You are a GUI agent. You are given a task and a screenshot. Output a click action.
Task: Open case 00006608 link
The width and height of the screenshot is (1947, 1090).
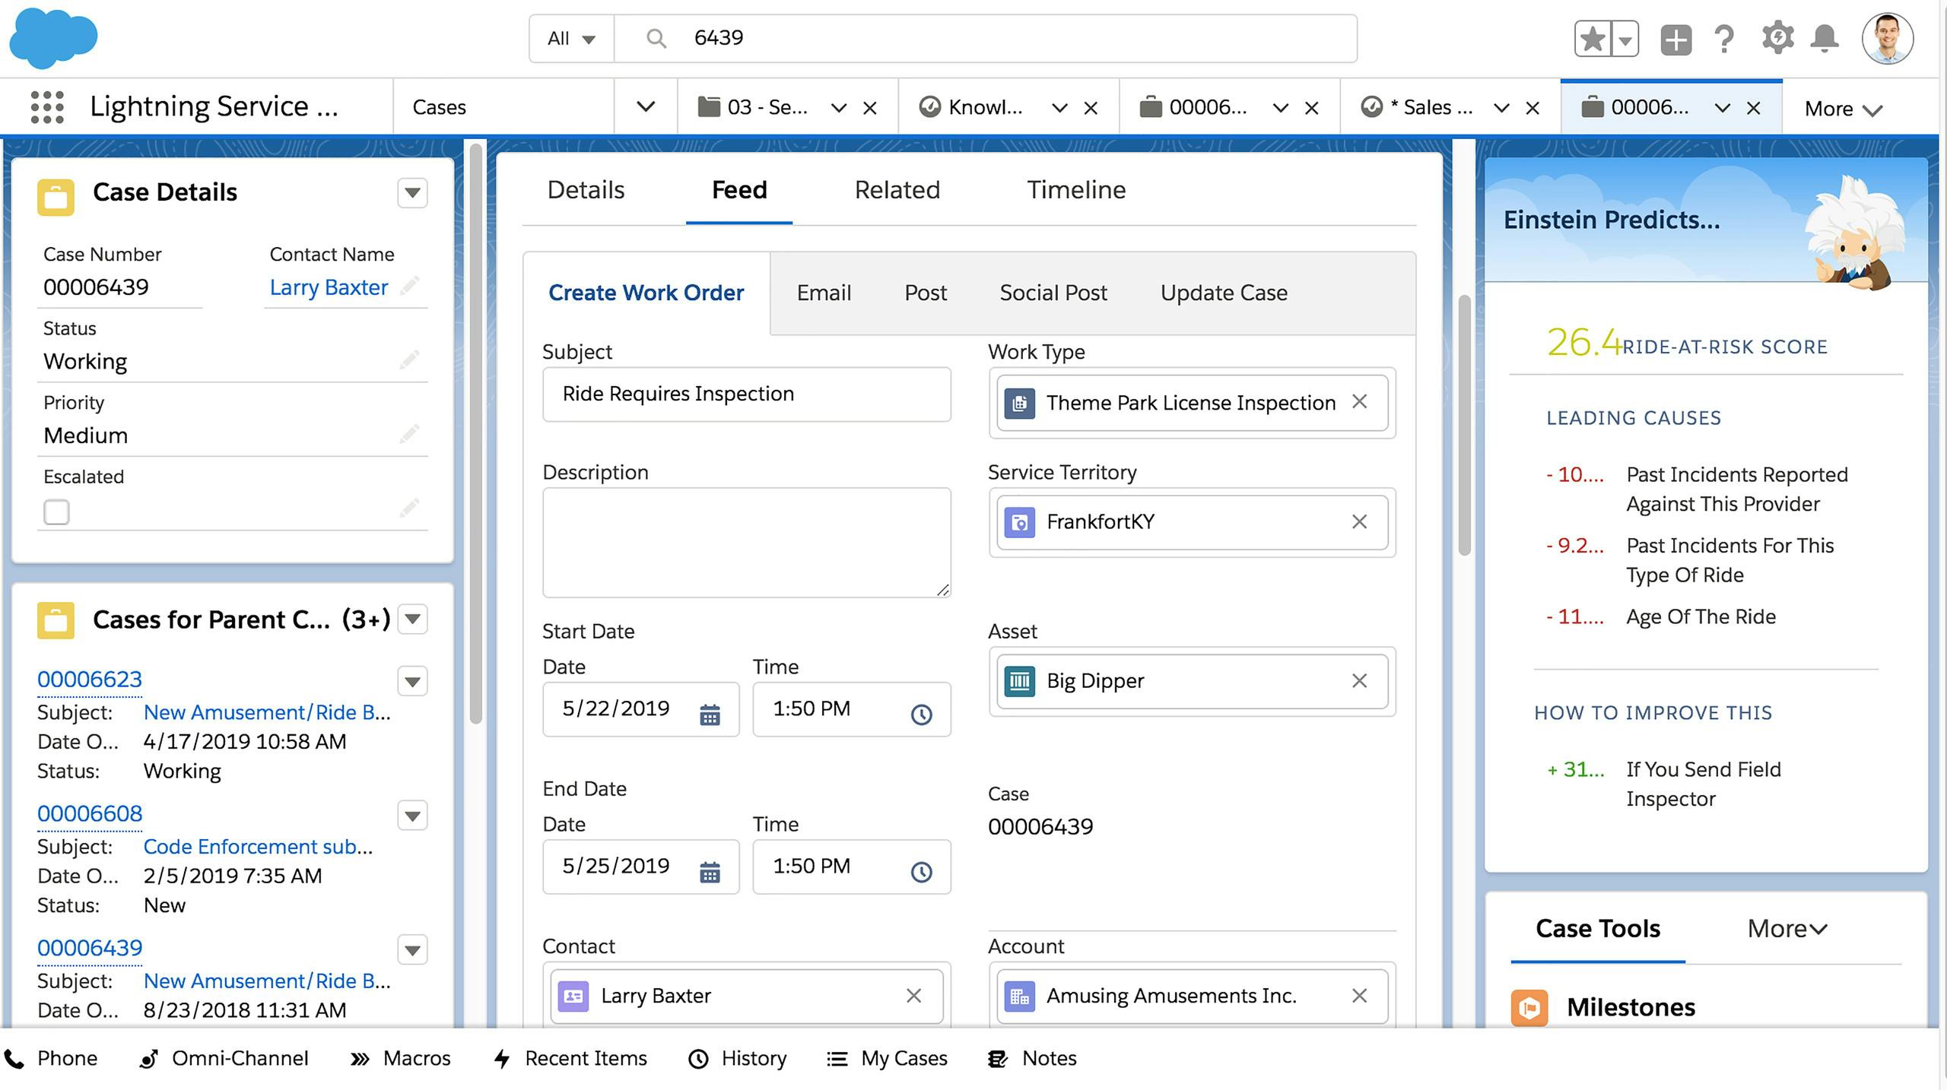click(x=90, y=813)
